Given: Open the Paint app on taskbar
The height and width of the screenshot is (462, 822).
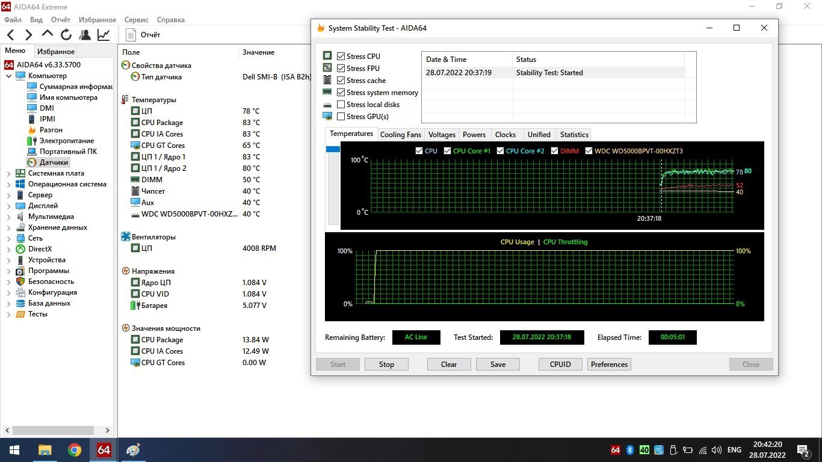Looking at the screenshot, I should 133,450.
